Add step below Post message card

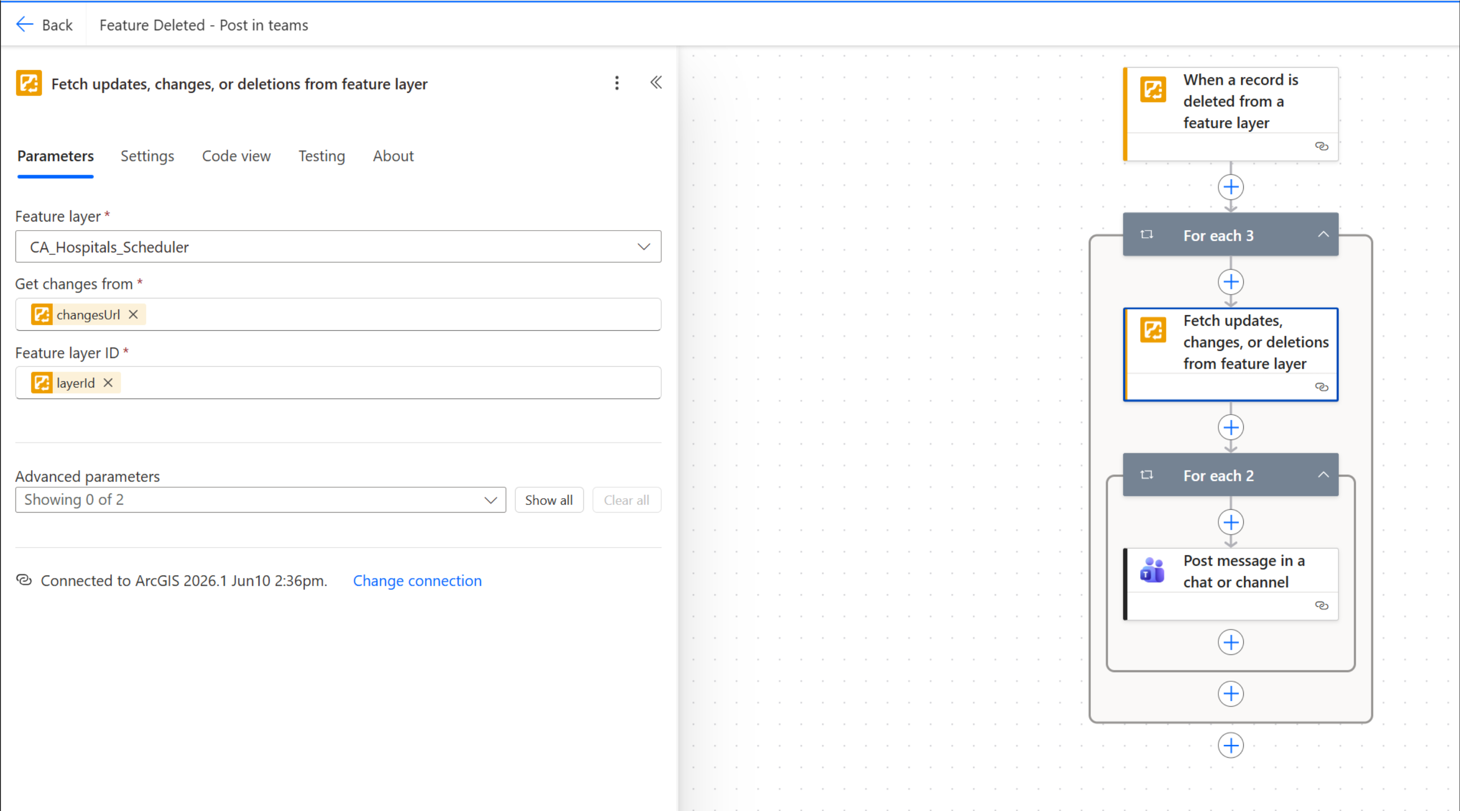click(1230, 642)
